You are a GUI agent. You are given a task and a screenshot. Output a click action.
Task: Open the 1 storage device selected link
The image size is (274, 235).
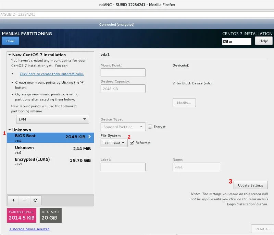[29, 229]
